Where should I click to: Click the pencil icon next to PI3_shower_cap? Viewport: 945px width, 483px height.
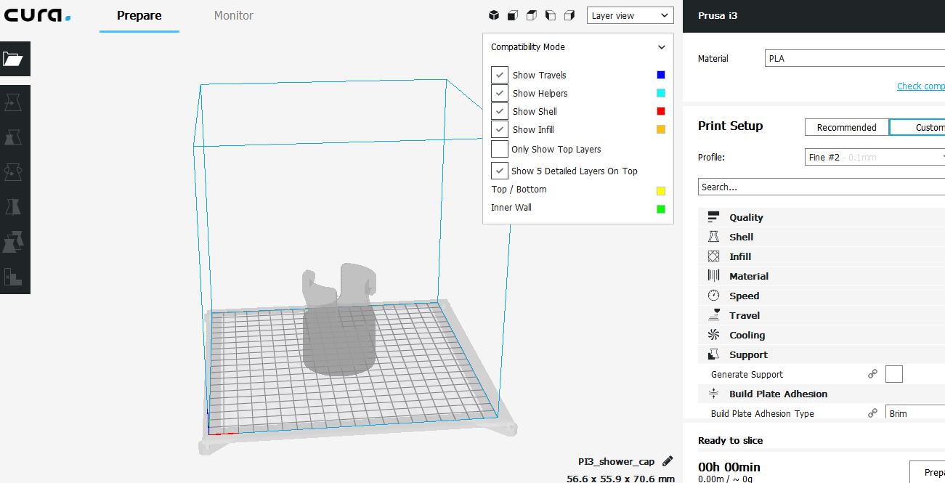(x=668, y=461)
